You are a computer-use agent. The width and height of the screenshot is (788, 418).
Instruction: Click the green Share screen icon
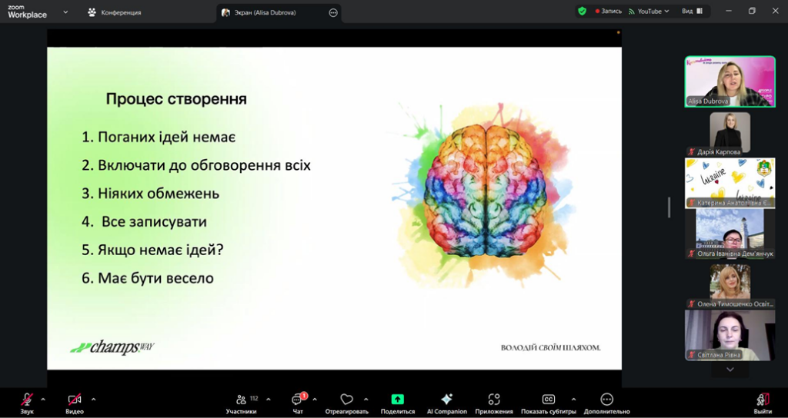397,400
